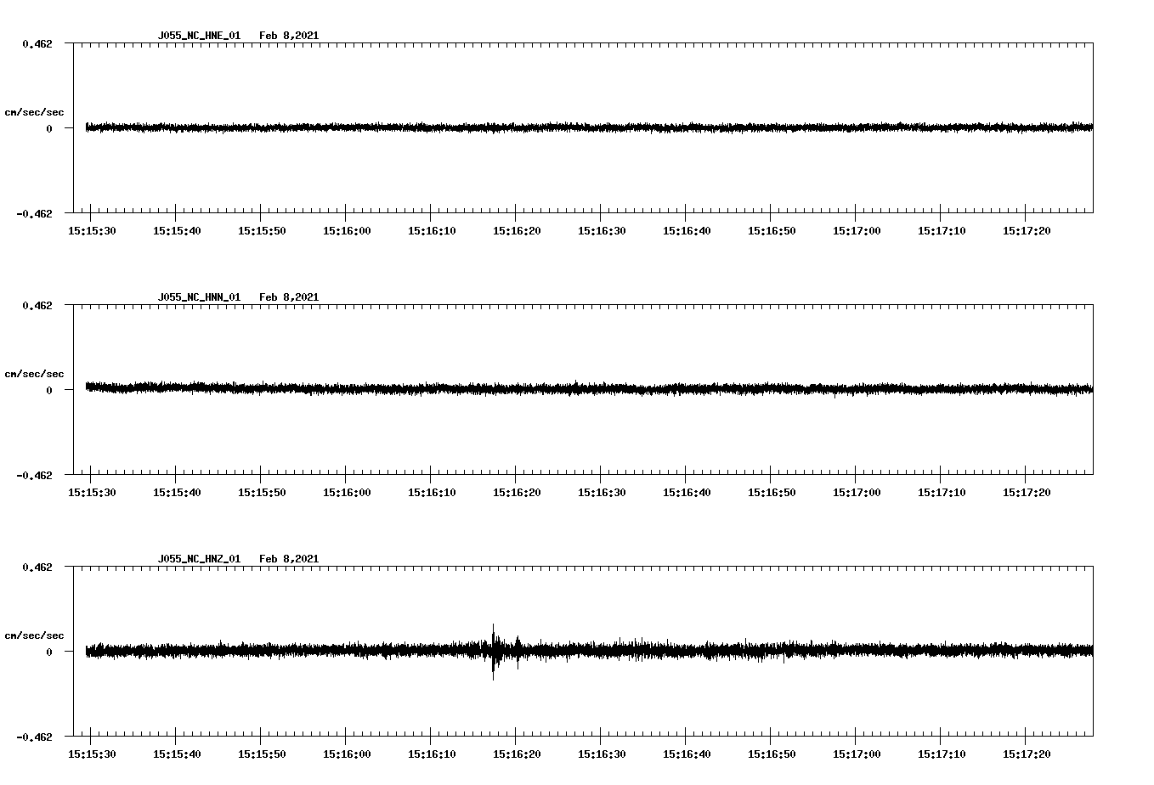The width and height of the screenshot is (1154, 785).
Task: Click the 15:16:00 tick label on top plot
Action: click(x=348, y=229)
